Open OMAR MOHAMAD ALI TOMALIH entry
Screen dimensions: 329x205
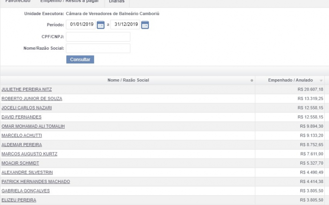coord(33,126)
